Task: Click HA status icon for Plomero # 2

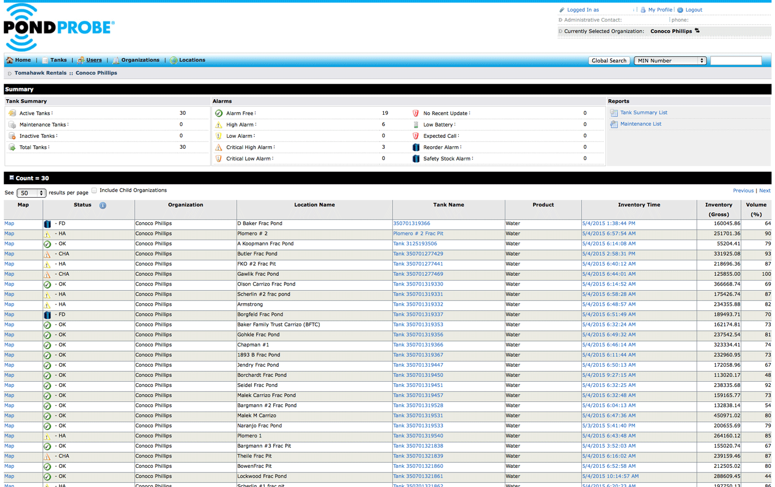Action: (47, 234)
